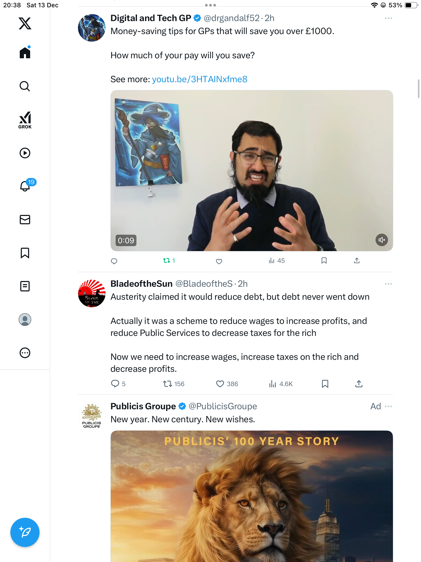Viewport: 421px width, 562px height.
Task: Open Grok from the sidebar
Action: (25, 120)
